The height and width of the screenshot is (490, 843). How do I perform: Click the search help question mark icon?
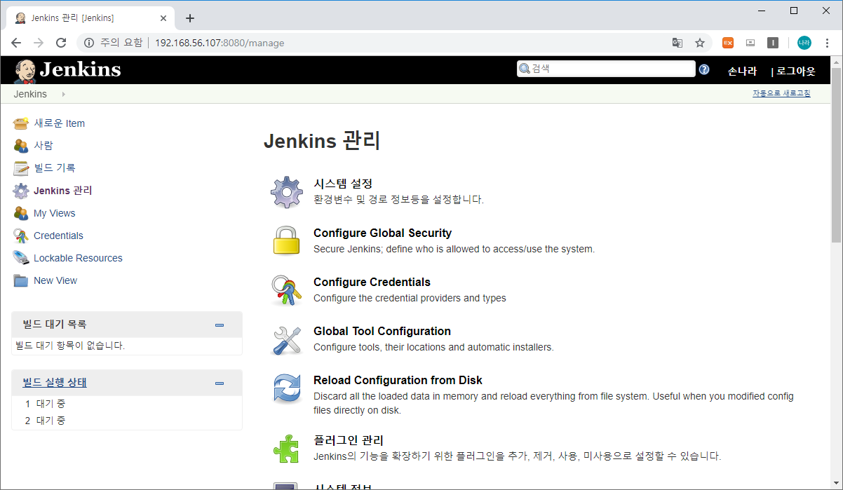point(704,69)
